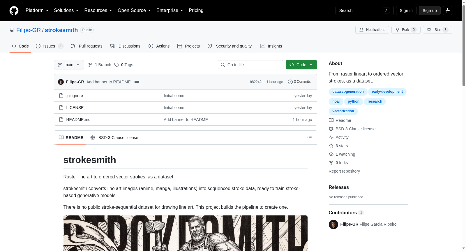Open the vectorization topic tag

343,111
